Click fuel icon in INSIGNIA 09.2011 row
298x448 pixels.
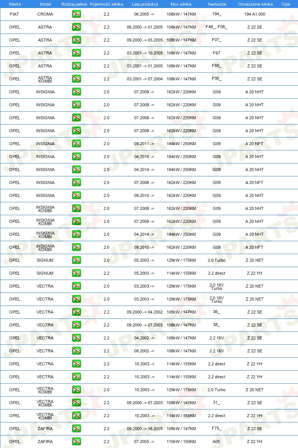[76, 143]
